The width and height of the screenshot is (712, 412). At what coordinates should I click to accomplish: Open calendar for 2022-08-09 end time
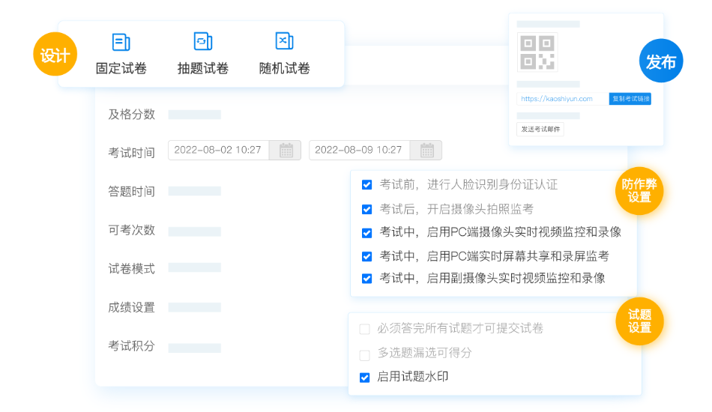(426, 151)
